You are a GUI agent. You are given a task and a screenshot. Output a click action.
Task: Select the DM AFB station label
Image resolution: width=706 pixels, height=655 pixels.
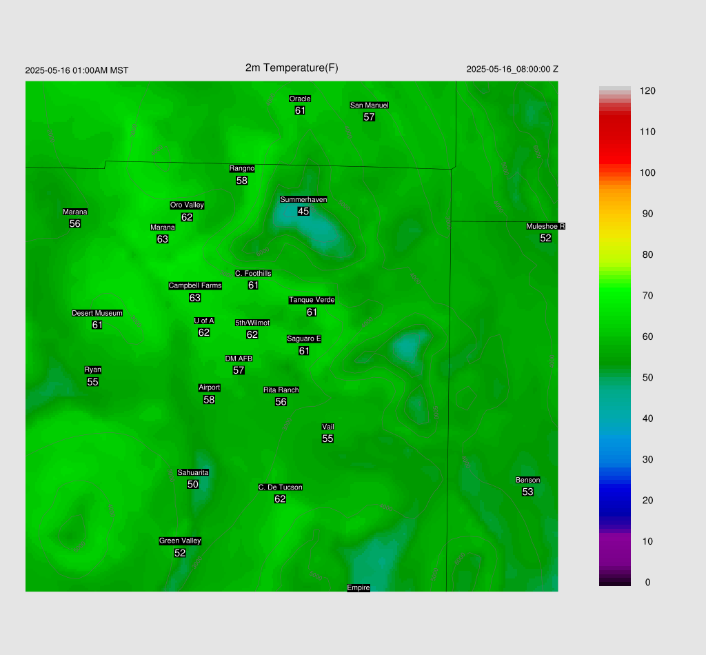pyautogui.click(x=239, y=359)
